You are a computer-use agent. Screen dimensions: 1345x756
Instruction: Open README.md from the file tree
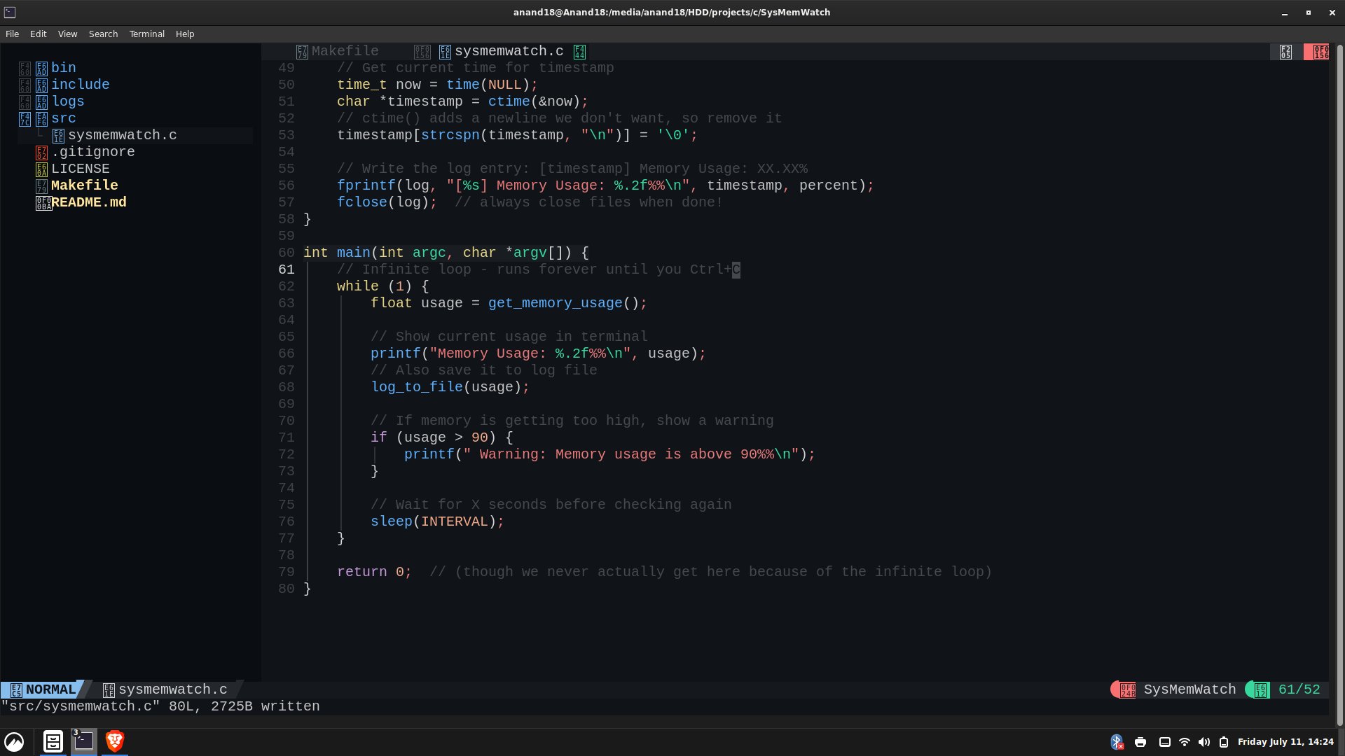point(88,202)
